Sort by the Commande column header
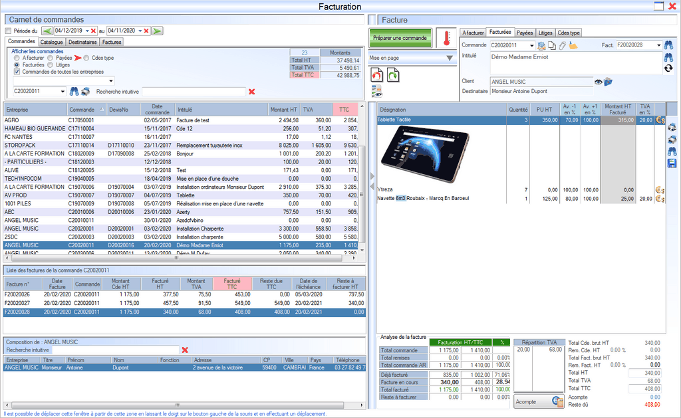681x418 pixels. (x=87, y=110)
